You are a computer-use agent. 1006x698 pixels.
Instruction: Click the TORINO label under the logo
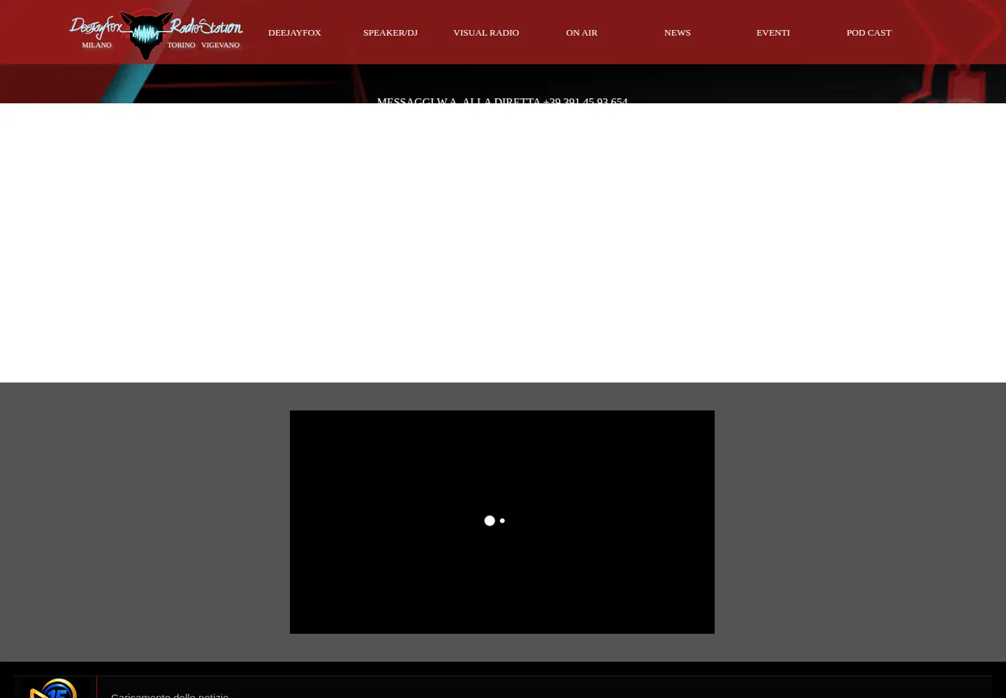(x=181, y=45)
